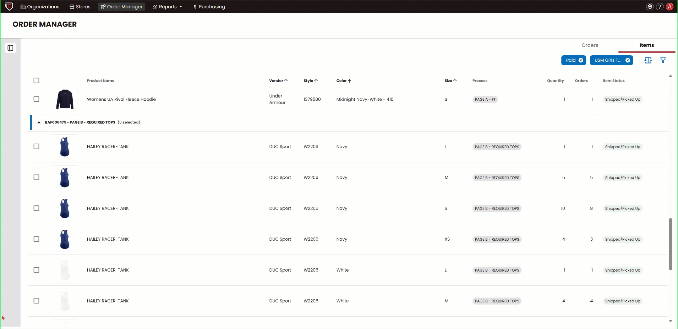This screenshot has width=678, height=329.
Task: Click the app logo in top-left corner
Action: pyautogui.click(x=9, y=6)
